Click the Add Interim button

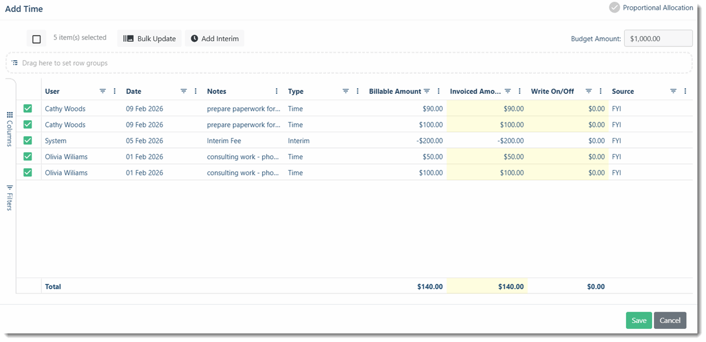click(x=215, y=38)
